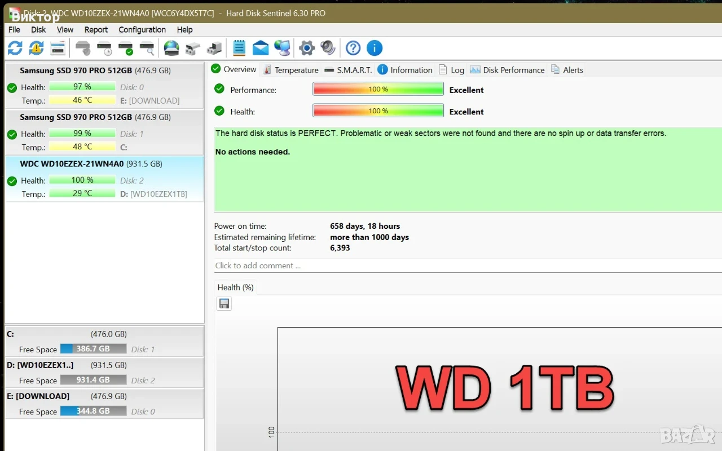The image size is (722, 451).
Task: Click the 931.4 GB free space bar
Action: coord(93,380)
